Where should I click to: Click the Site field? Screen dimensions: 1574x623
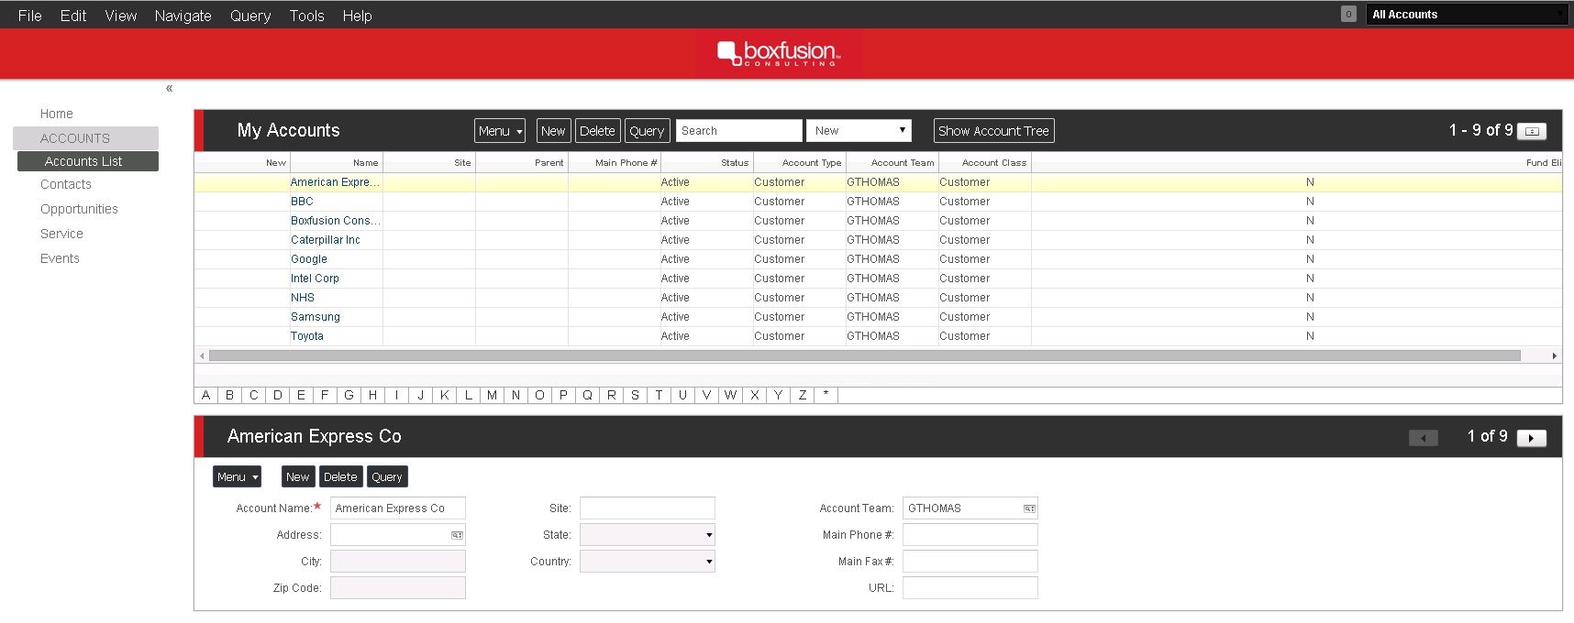pos(648,508)
